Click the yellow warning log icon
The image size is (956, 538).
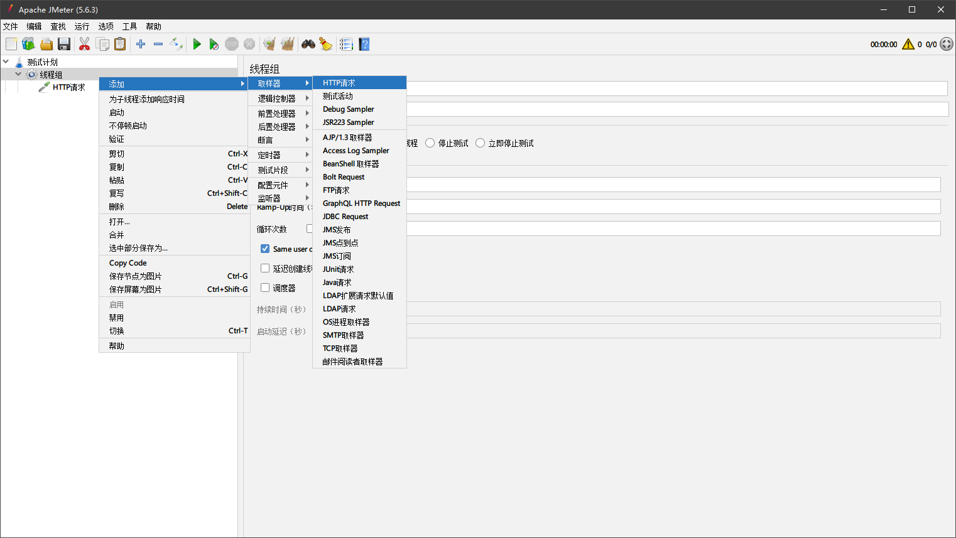[x=908, y=44]
